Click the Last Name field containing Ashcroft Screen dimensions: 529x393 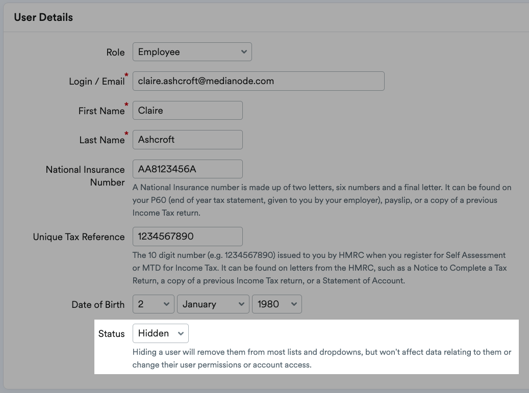click(x=188, y=140)
